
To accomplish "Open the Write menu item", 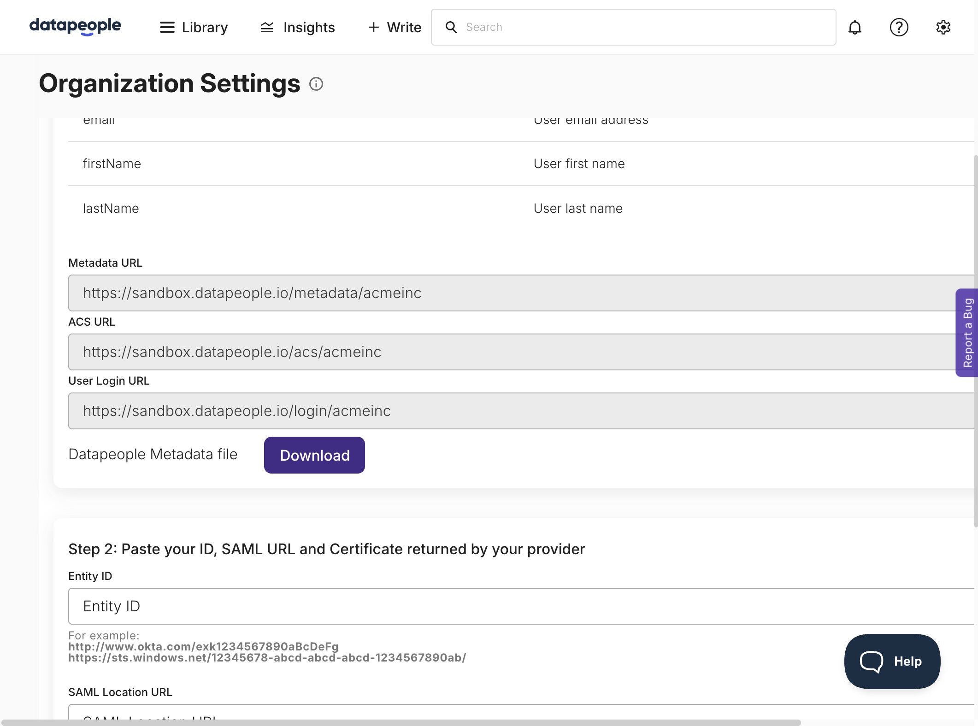I will coord(395,28).
